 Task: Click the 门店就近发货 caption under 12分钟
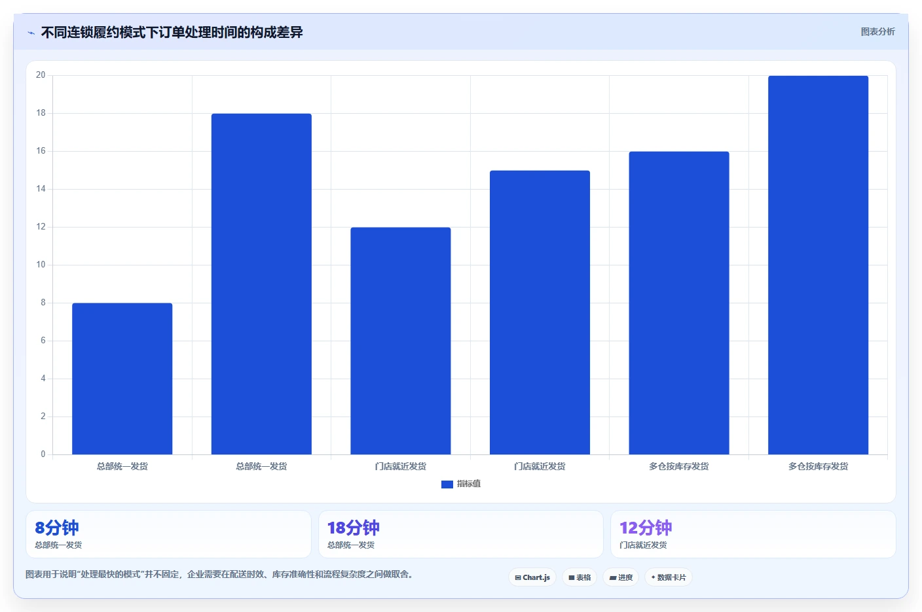643,545
